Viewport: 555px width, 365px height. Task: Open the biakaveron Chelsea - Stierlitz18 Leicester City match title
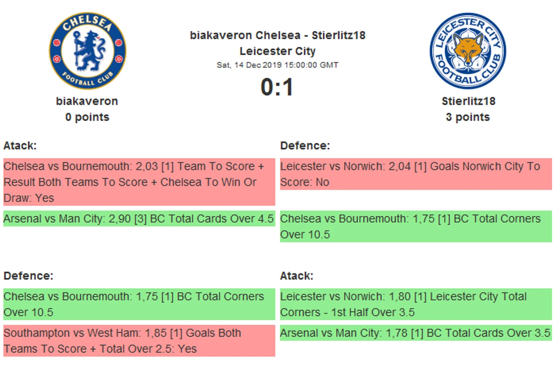pos(277,43)
